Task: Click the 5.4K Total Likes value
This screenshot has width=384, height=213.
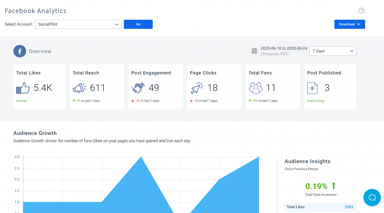Action: pos(43,88)
